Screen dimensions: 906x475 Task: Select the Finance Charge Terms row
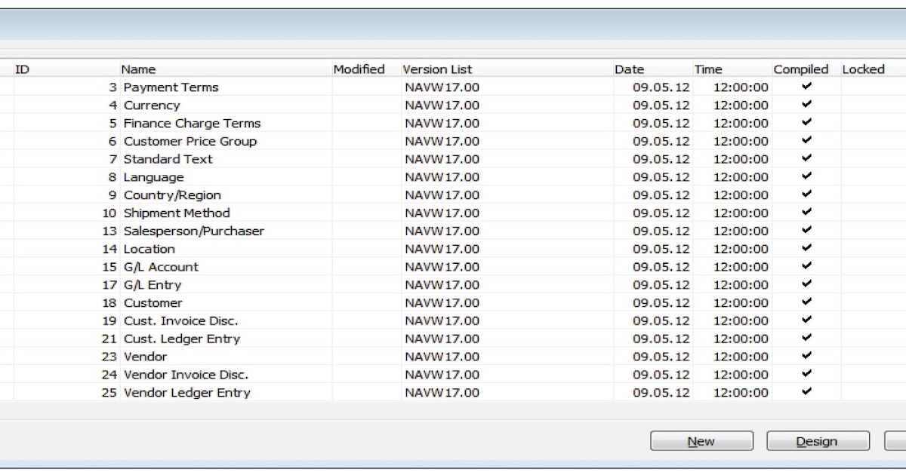click(192, 123)
